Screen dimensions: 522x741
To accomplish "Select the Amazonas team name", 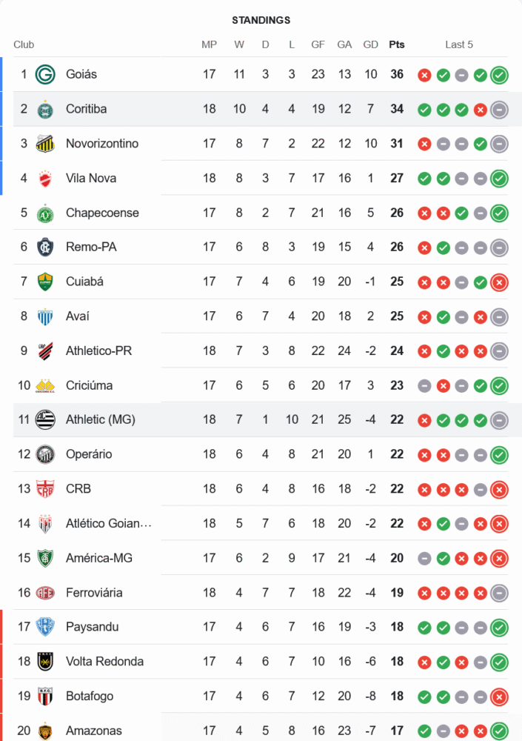I will tap(93, 731).
